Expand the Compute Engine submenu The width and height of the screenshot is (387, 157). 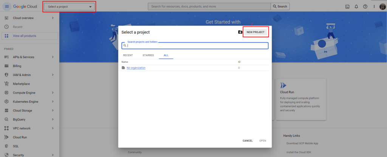pyautogui.click(x=53, y=93)
